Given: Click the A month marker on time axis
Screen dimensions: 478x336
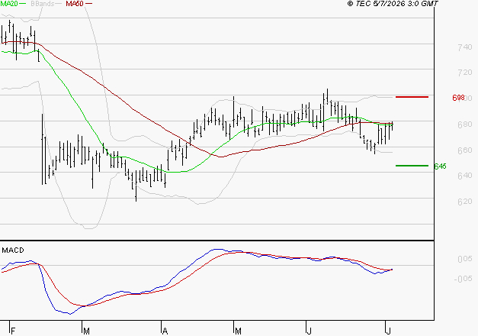Looking at the screenshot, I should (165, 331).
